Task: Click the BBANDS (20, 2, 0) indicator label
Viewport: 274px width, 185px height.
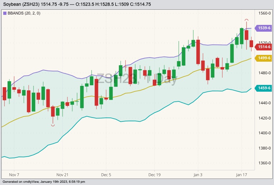Action: [x=24, y=13]
